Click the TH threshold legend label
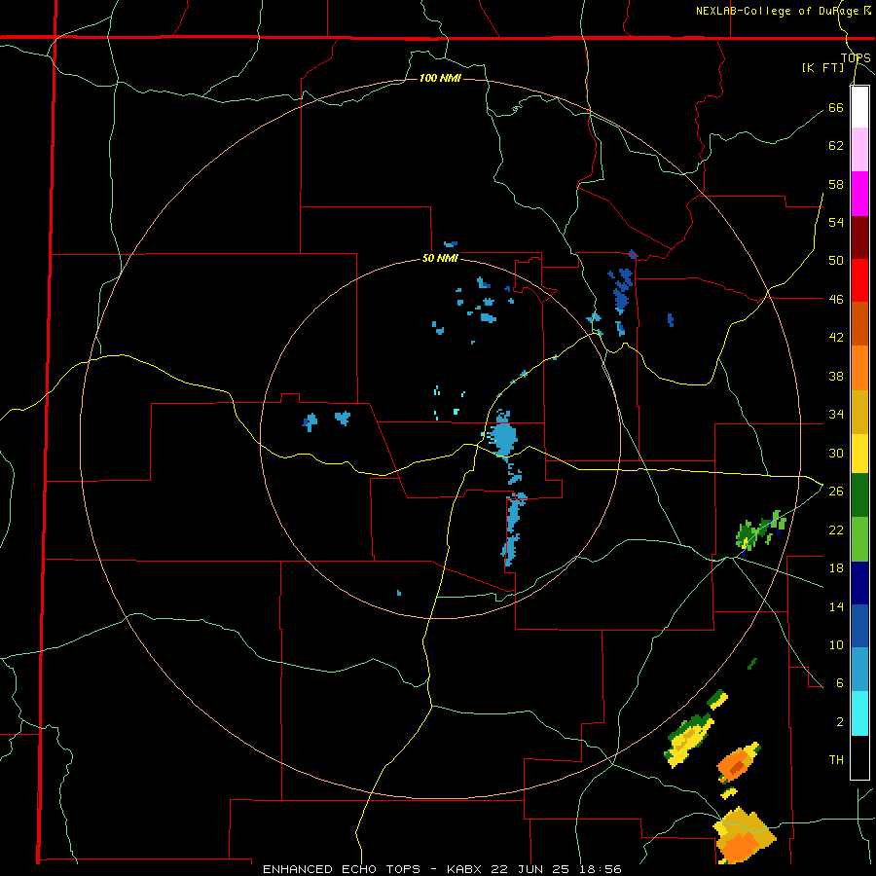 pos(836,760)
